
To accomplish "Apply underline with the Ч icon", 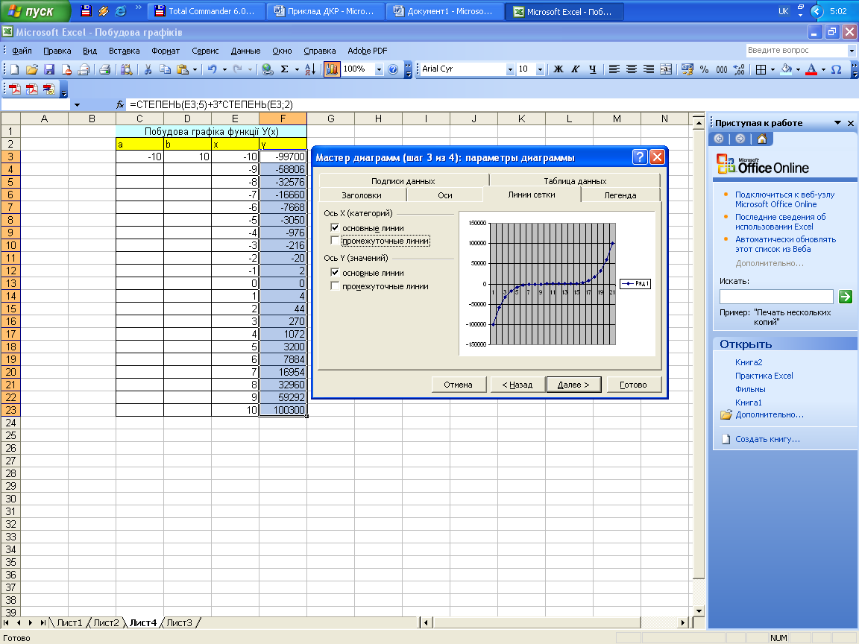I will pyautogui.click(x=592, y=69).
